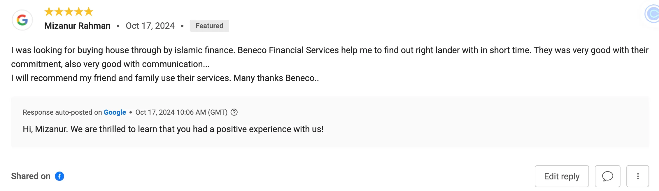Click the first rating star
The image size is (659, 191).
tap(49, 12)
